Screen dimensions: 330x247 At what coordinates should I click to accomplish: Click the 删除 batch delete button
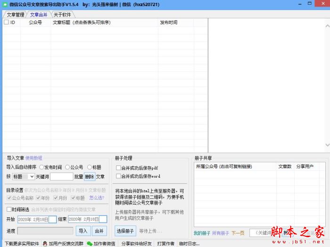coord(90,176)
